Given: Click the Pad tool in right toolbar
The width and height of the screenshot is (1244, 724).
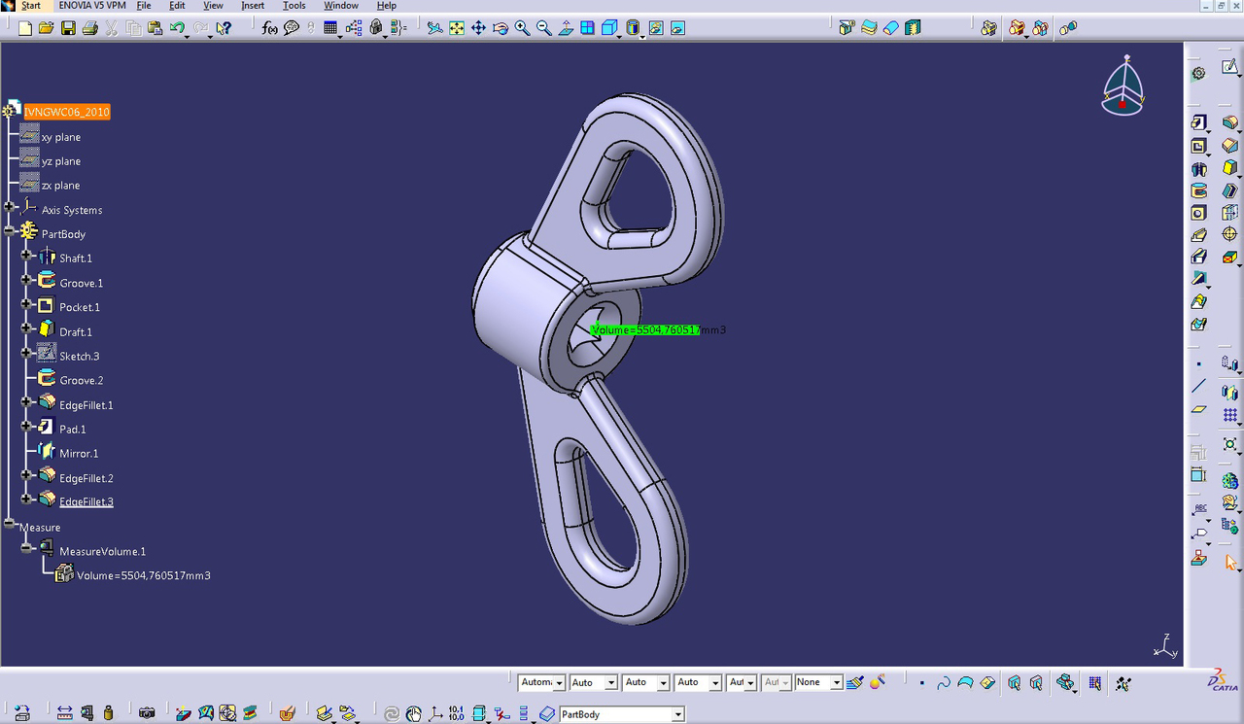Looking at the screenshot, I should pyautogui.click(x=1198, y=122).
